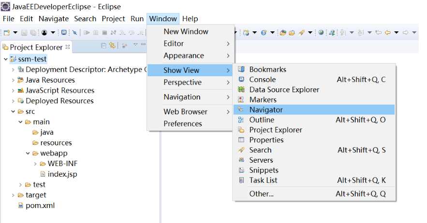Expand the target folder
The image size is (427, 223).
click(x=13, y=195)
